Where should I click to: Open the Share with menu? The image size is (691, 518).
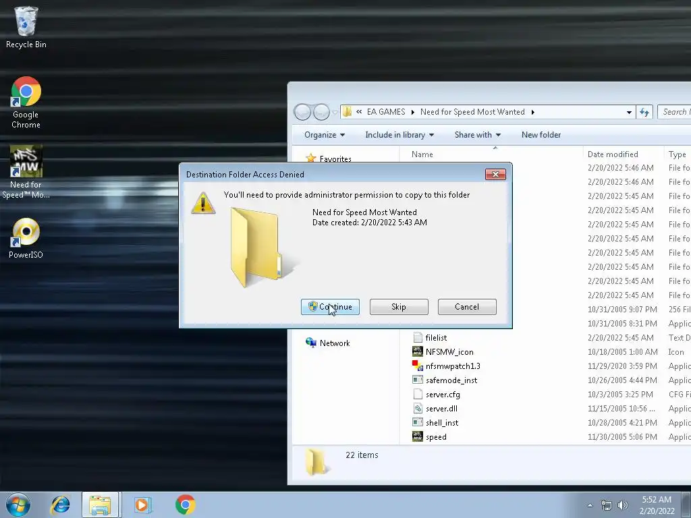[478, 135]
